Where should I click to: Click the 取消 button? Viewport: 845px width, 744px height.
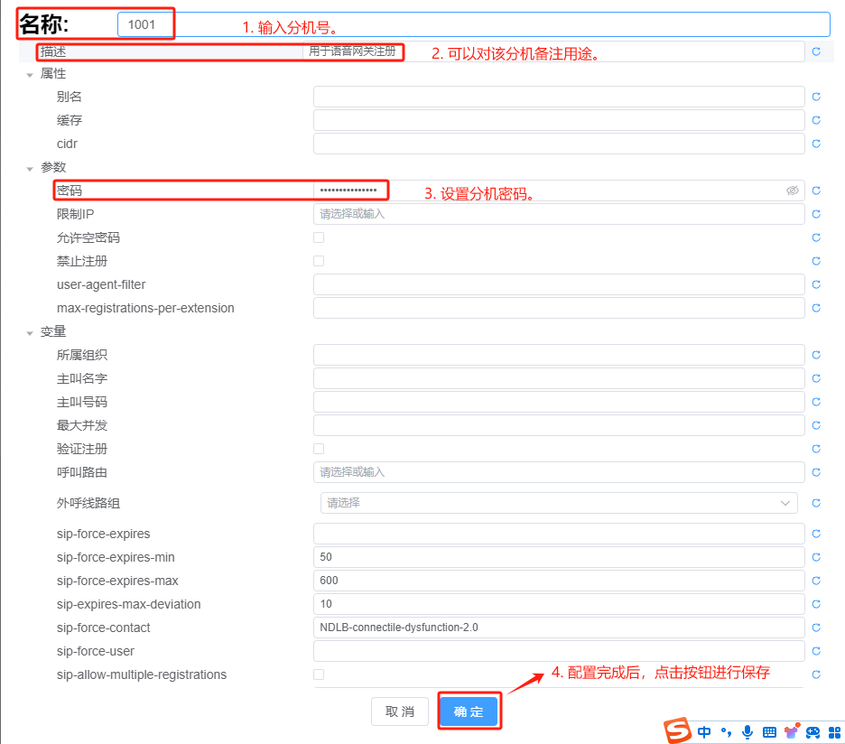point(400,711)
